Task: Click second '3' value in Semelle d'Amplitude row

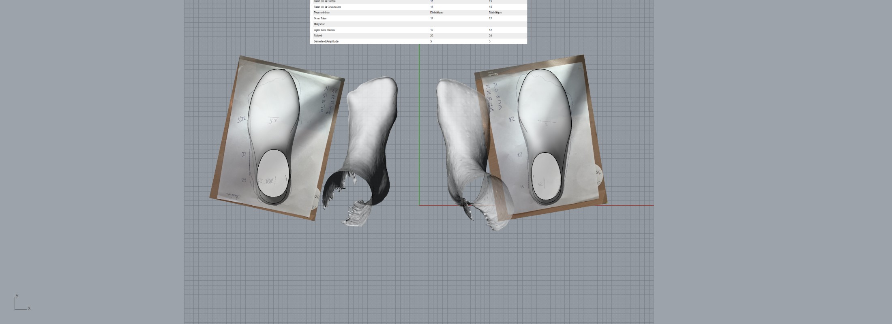Action: tap(490, 41)
